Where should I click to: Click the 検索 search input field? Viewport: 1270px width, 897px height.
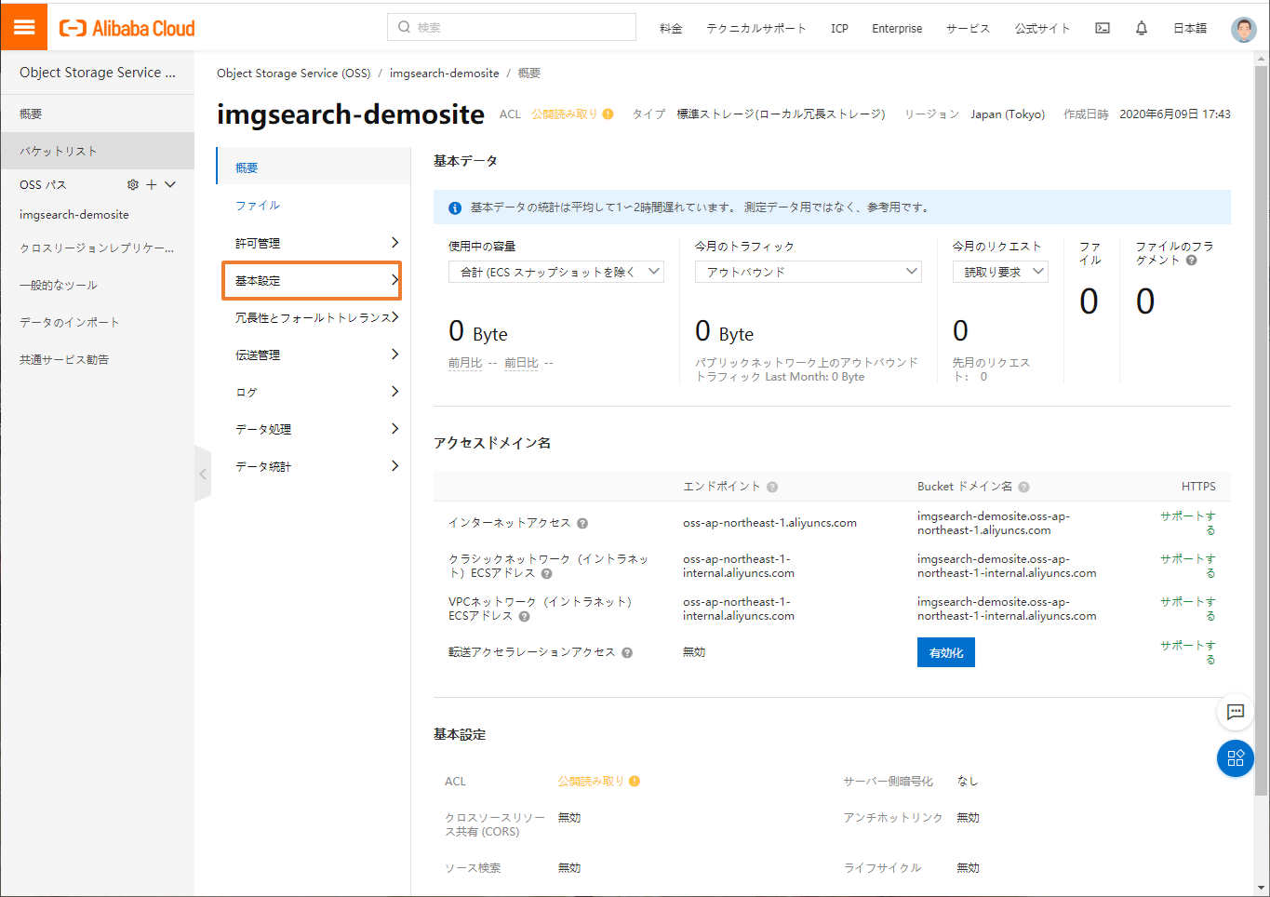coord(512,27)
